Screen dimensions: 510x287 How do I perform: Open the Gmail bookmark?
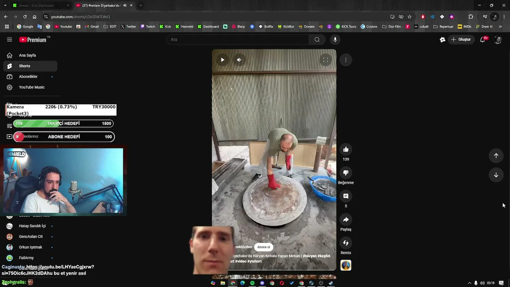(91, 27)
